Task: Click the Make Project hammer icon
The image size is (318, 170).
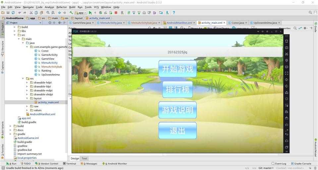Action: [71, 13]
